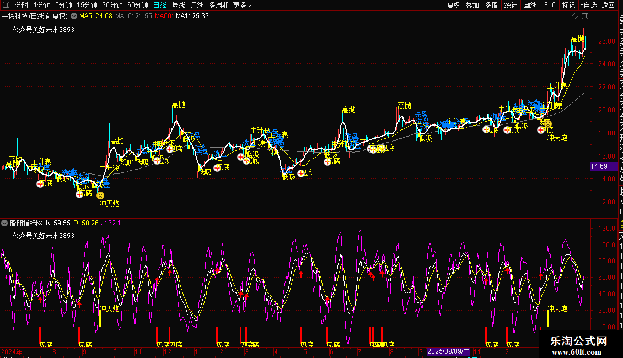Open F10 company information
The width and height of the screenshot is (623, 358).
(550, 5)
